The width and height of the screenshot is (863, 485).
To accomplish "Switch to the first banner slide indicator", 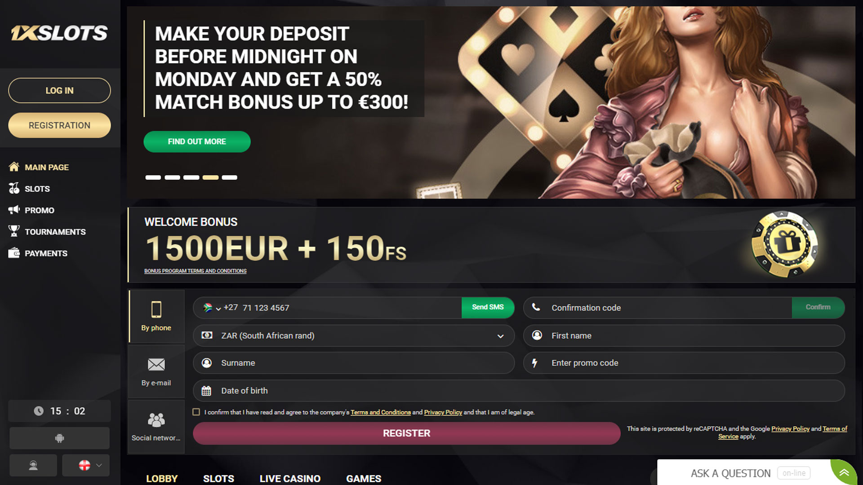I will pos(153,177).
